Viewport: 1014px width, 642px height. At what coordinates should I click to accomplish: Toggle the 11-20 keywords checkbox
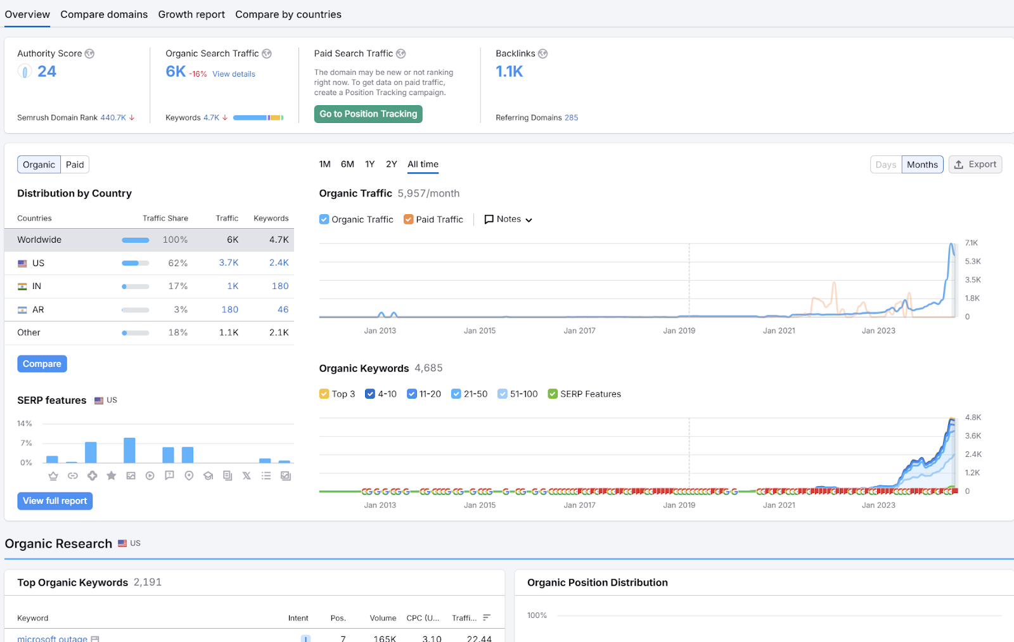pyautogui.click(x=412, y=394)
